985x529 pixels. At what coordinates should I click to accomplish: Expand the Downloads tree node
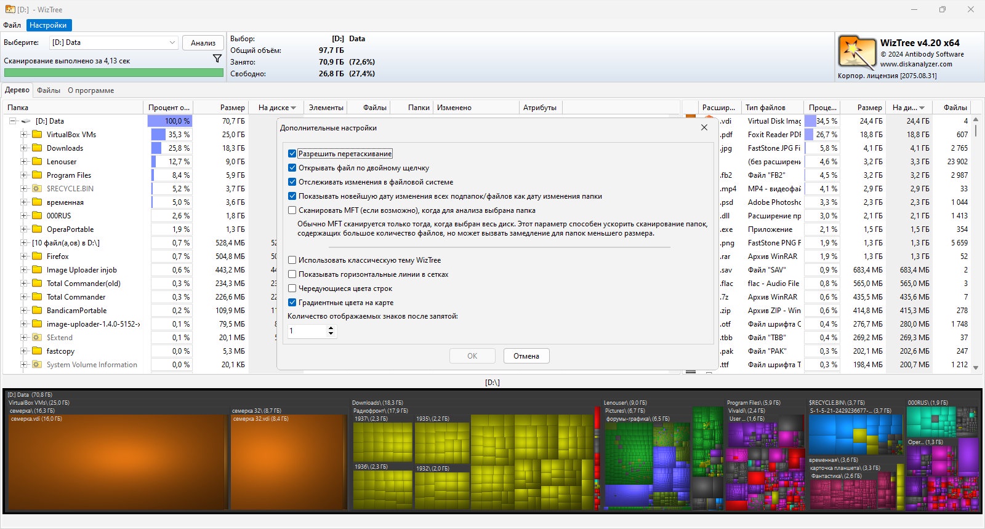point(23,148)
